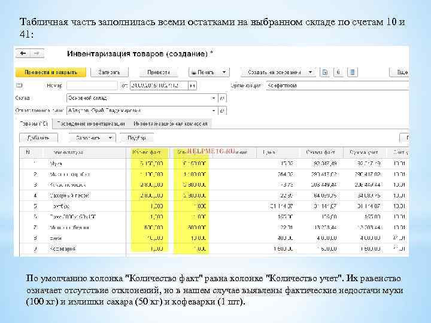Click the back arrow navigation icon

23,53
